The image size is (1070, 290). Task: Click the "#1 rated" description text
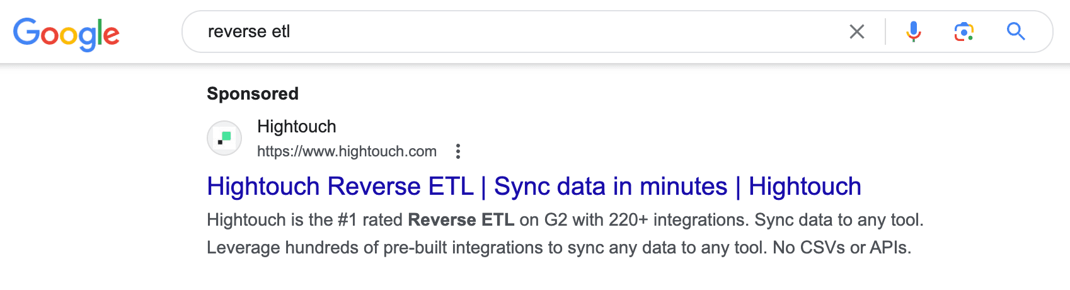click(x=371, y=220)
